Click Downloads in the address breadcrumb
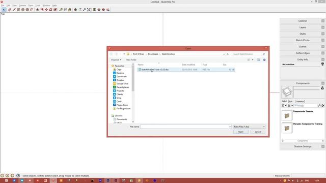Viewport: 326px width, 183px height. point(153,54)
